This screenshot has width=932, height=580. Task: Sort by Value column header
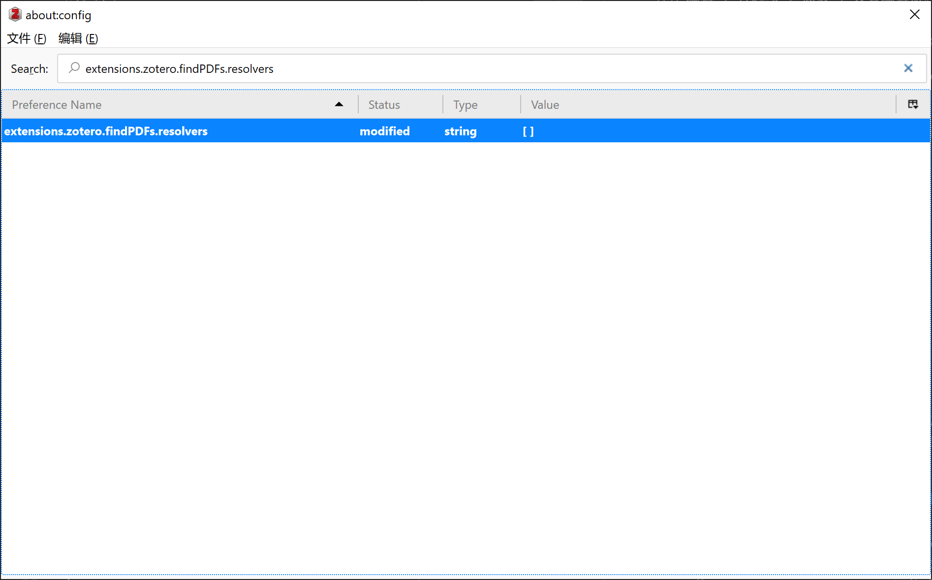click(708, 104)
